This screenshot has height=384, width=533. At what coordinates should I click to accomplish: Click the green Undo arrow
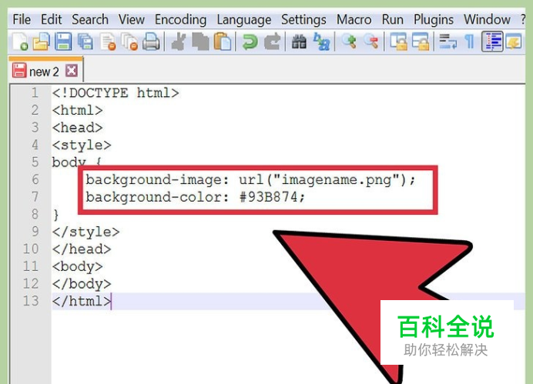250,42
